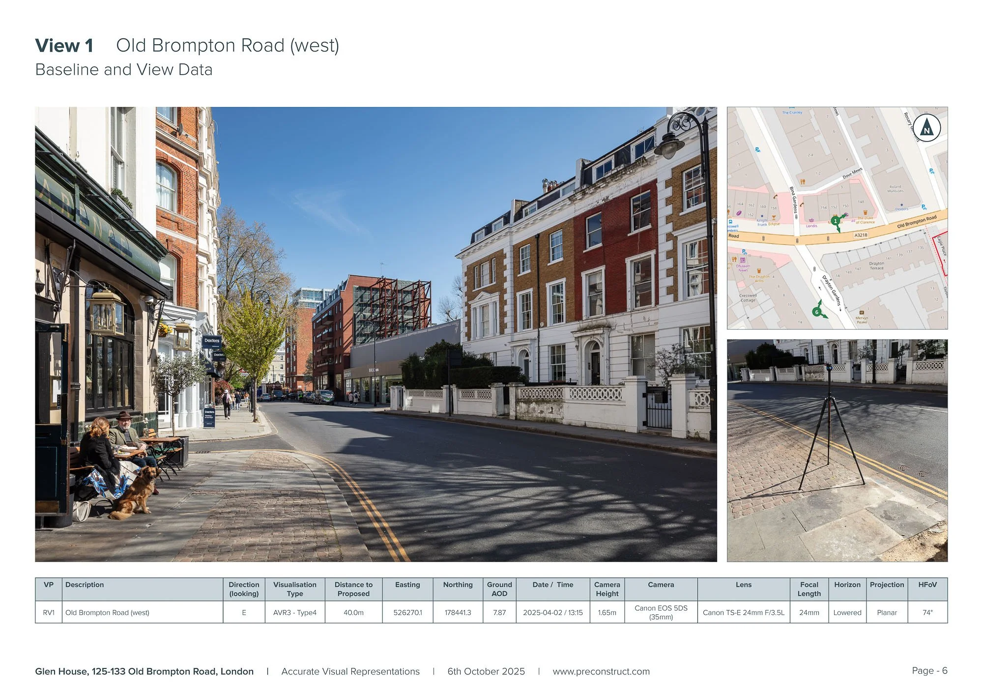Click the Londis shop basket icon
This screenshot has height=695, width=983.
[811, 220]
